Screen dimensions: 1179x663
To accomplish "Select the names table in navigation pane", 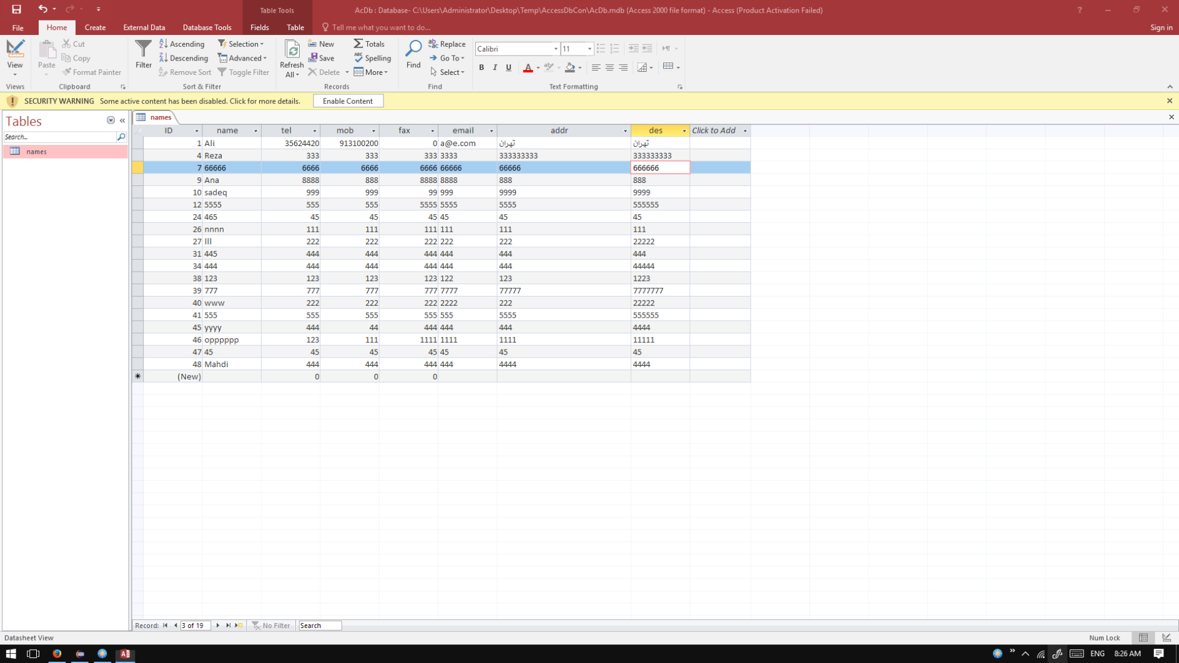I will 66,152.
